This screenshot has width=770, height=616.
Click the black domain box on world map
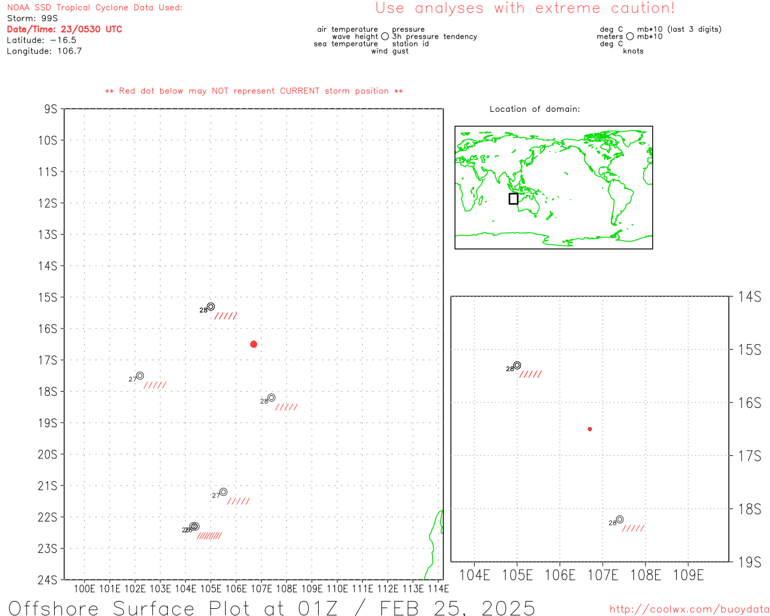tap(513, 199)
